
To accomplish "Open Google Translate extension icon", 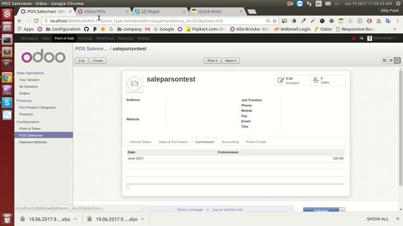I will click(388, 21).
